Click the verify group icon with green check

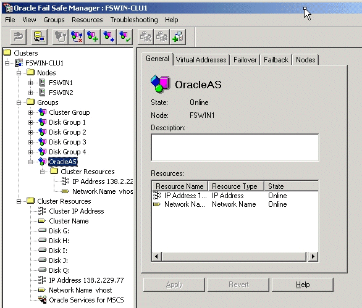[x=125, y=36]
